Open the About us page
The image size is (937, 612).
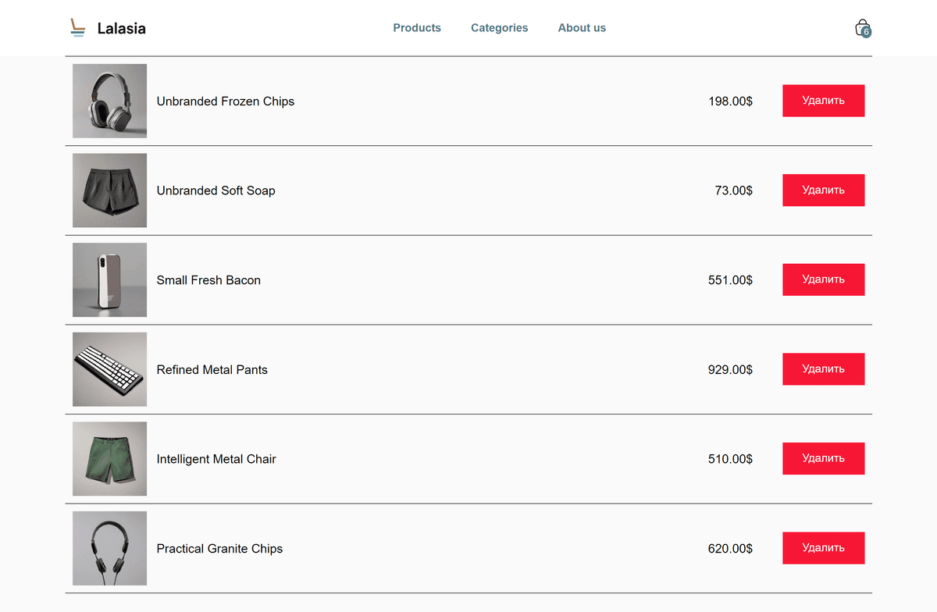pyautogui.click(x=582, y=28)
